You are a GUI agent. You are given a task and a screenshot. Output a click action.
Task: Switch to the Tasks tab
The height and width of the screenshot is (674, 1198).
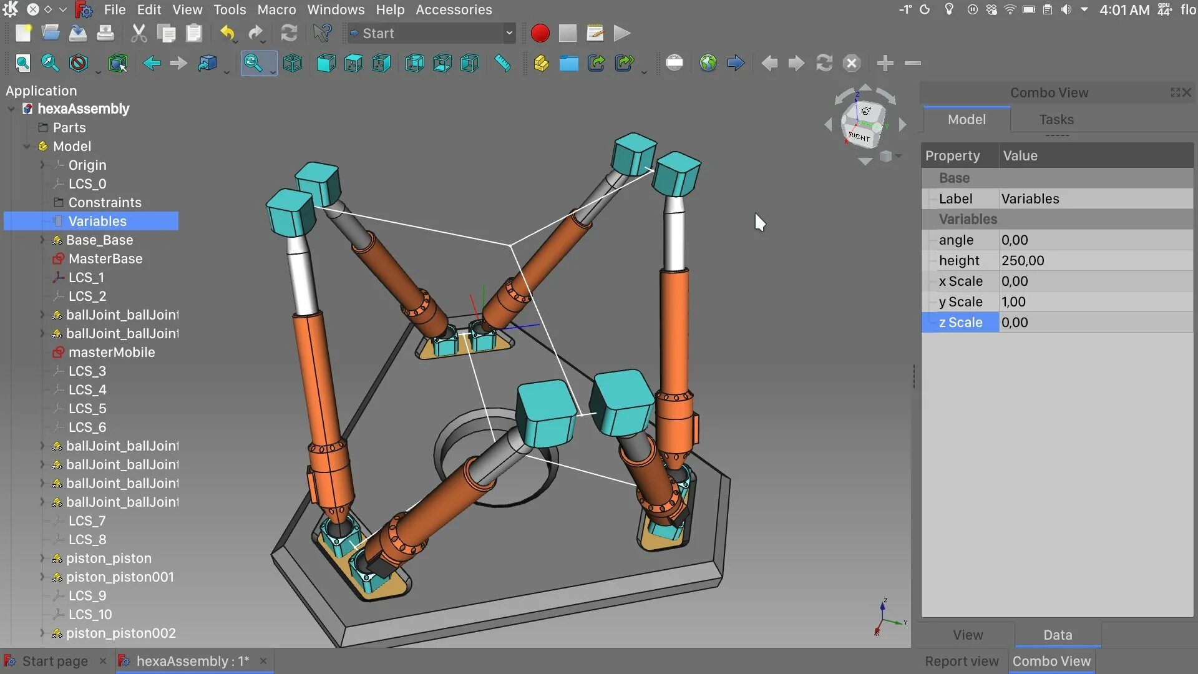(x=1056, y=120)
